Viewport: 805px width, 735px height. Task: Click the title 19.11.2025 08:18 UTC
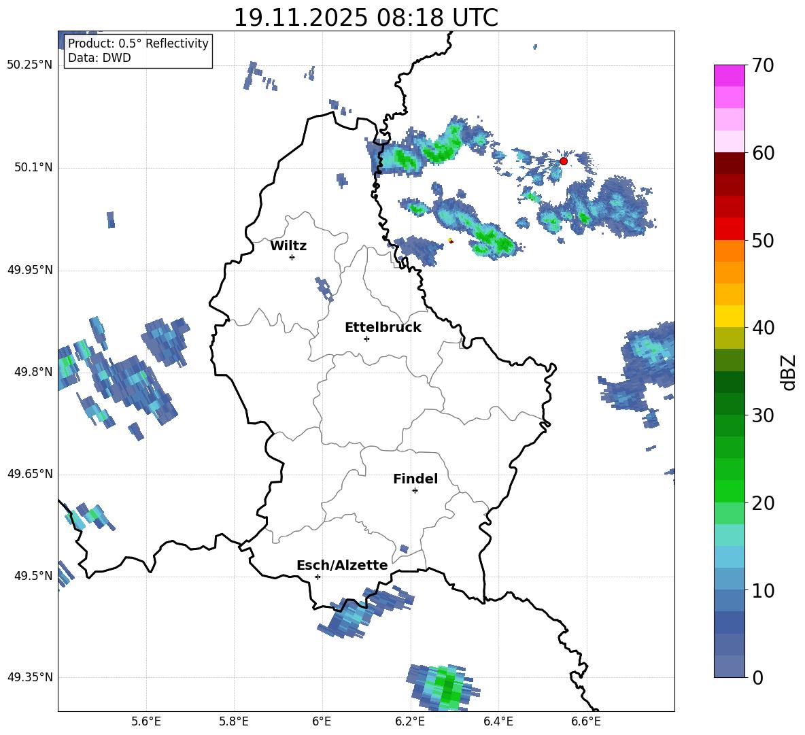pyautogui.click(x=366, y=18)
